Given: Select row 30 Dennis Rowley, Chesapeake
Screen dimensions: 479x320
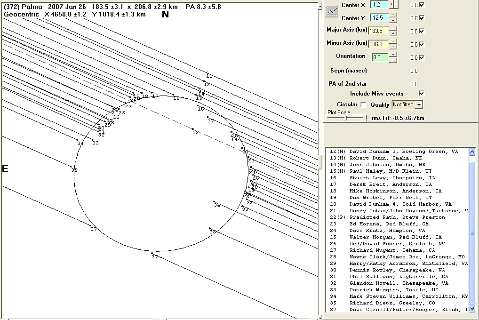Looking at the screenshot, I should click(397, 270).
